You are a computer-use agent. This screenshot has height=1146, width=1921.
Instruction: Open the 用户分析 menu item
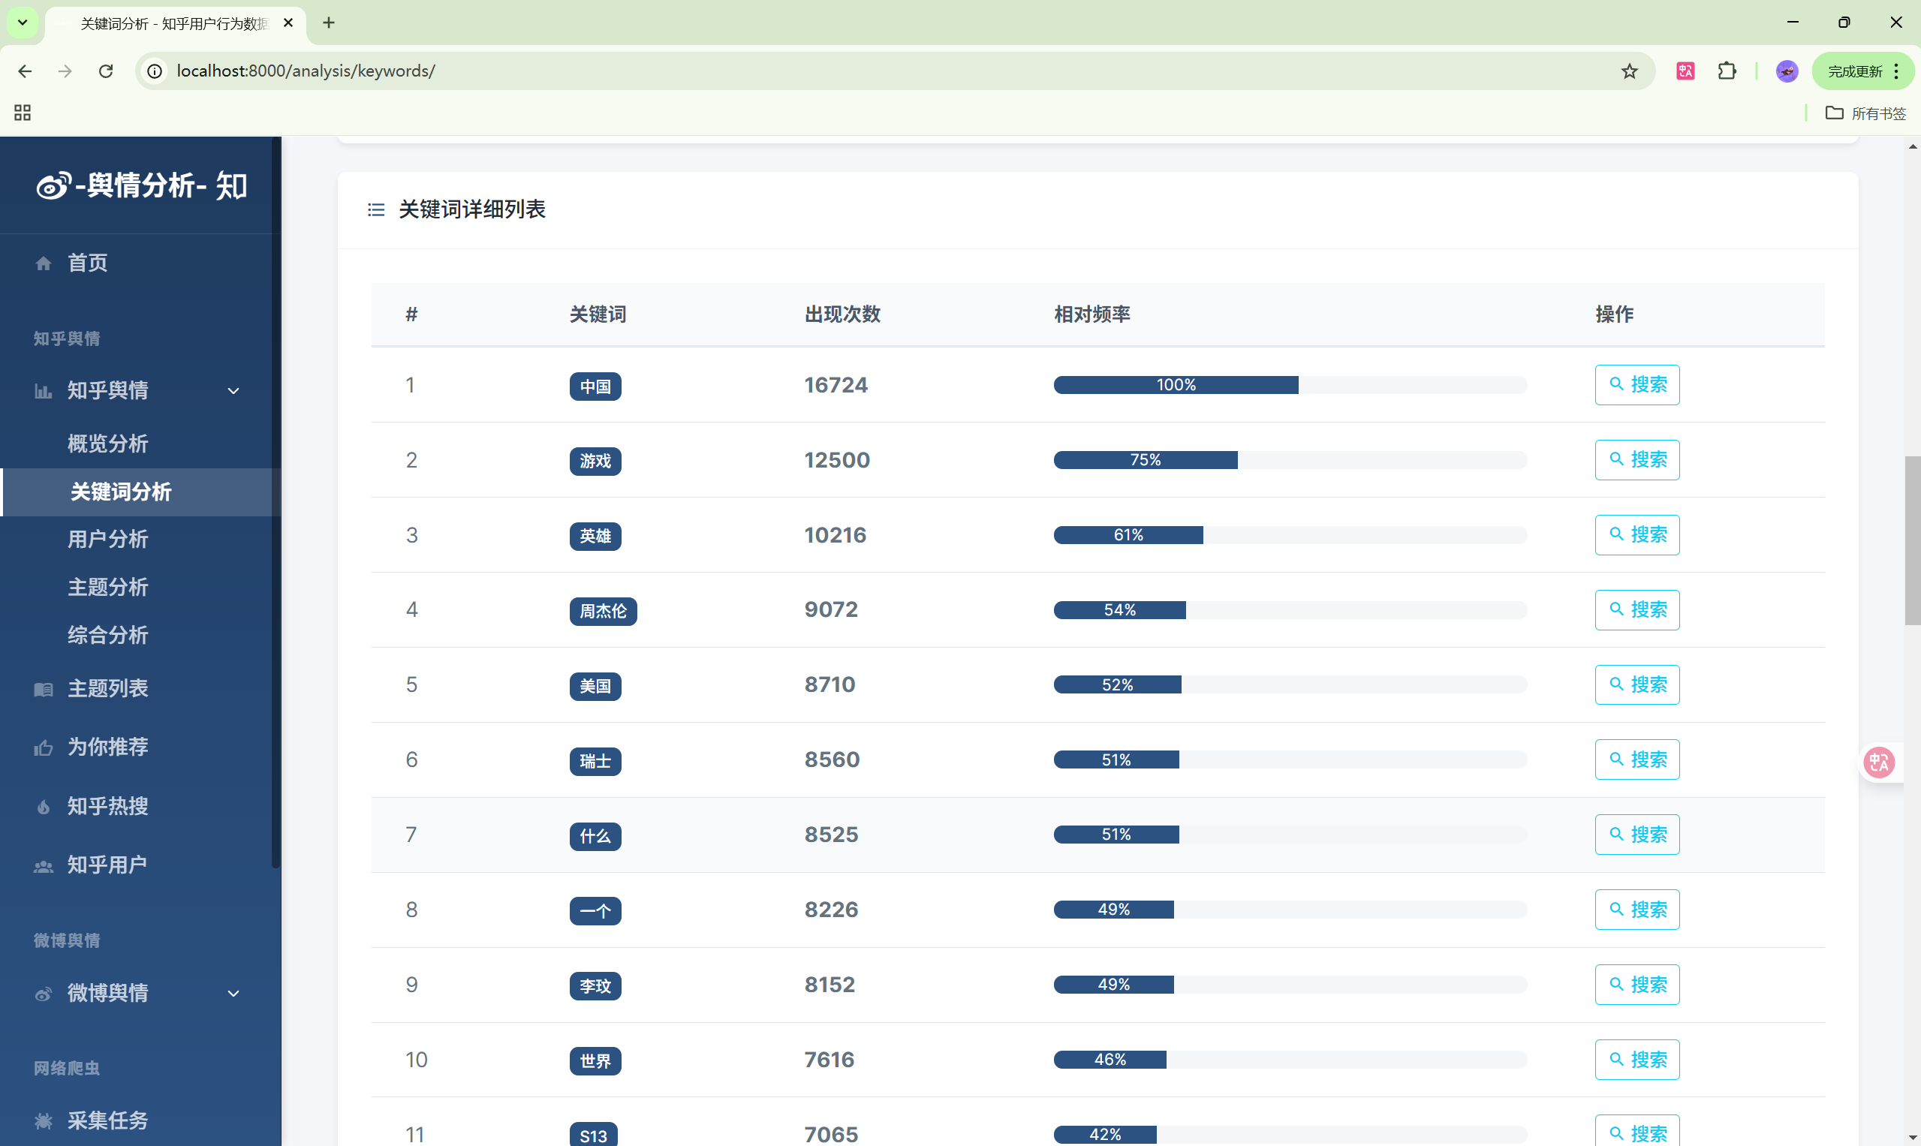pyautogui.click(x=107, y=539)
